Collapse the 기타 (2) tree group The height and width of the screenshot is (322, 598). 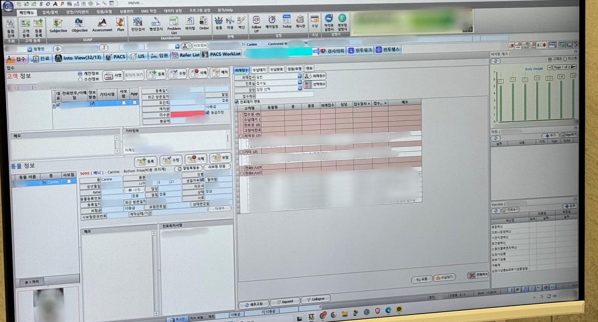pyautogui.click(x=242, y=152)
